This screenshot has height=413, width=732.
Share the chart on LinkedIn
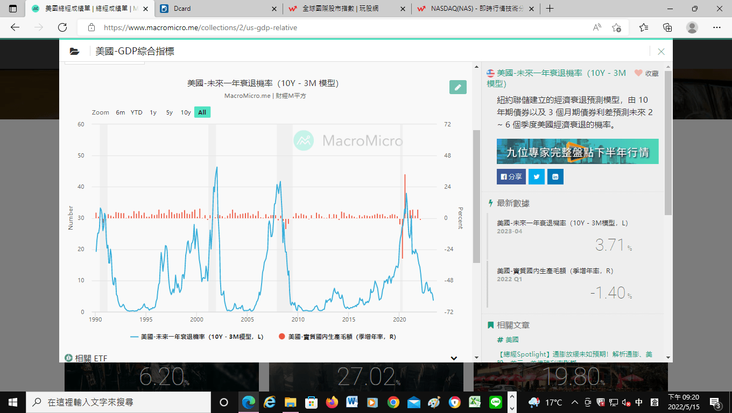tap(555, 176)
